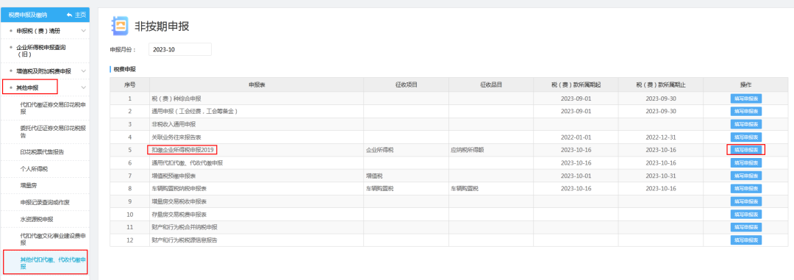Click 填写申报表 for 关联业务往来报告表

click(x=746, y=137)
